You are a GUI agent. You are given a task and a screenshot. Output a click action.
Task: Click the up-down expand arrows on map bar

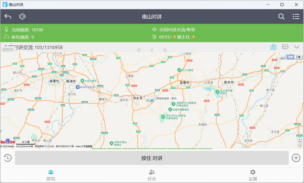pos(152,50)
